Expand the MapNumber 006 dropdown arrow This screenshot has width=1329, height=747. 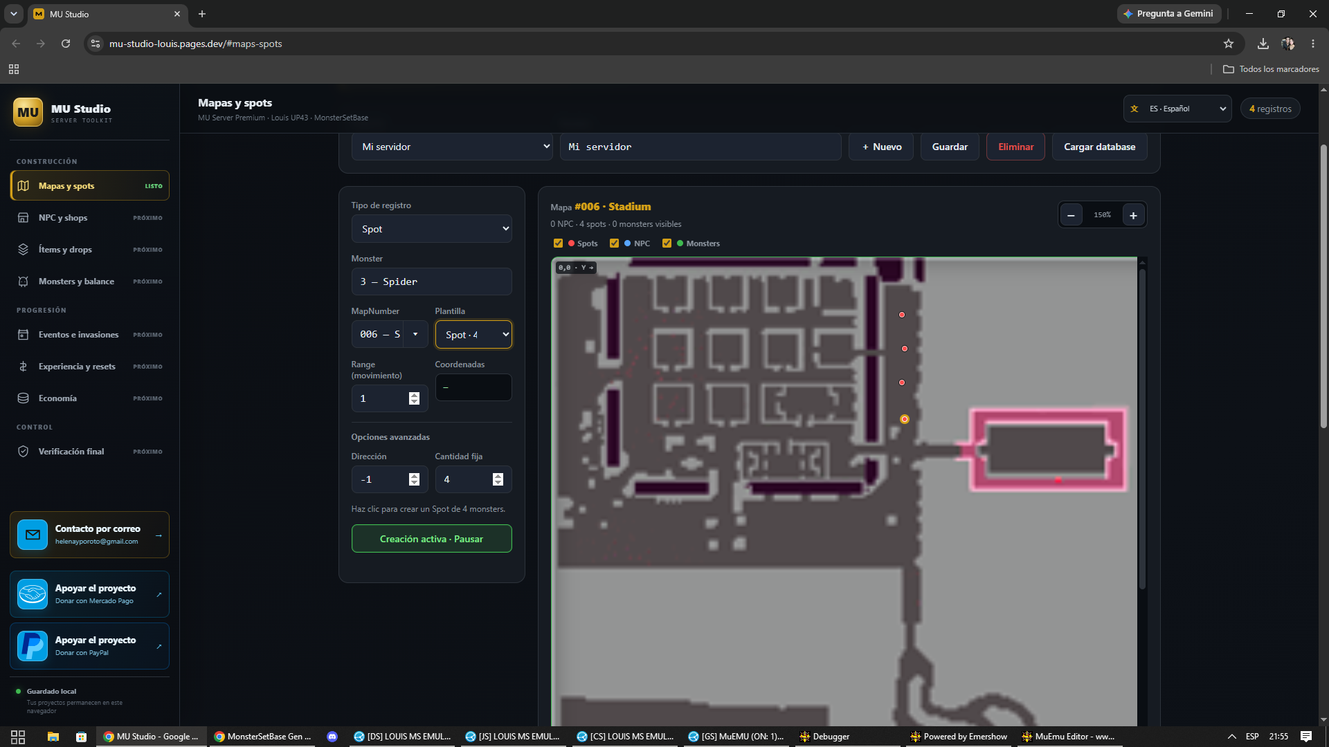(x=415, y=334)
